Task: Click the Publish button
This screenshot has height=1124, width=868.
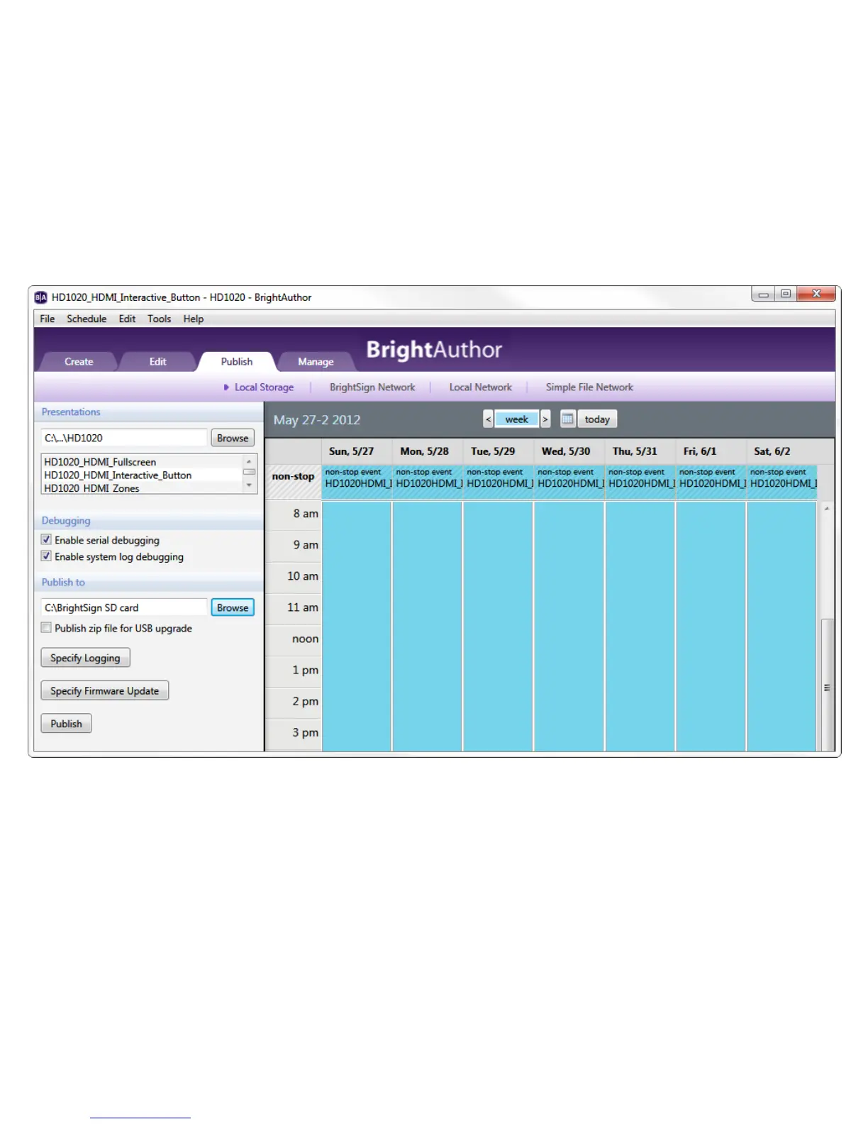Action: coord(66,724)
